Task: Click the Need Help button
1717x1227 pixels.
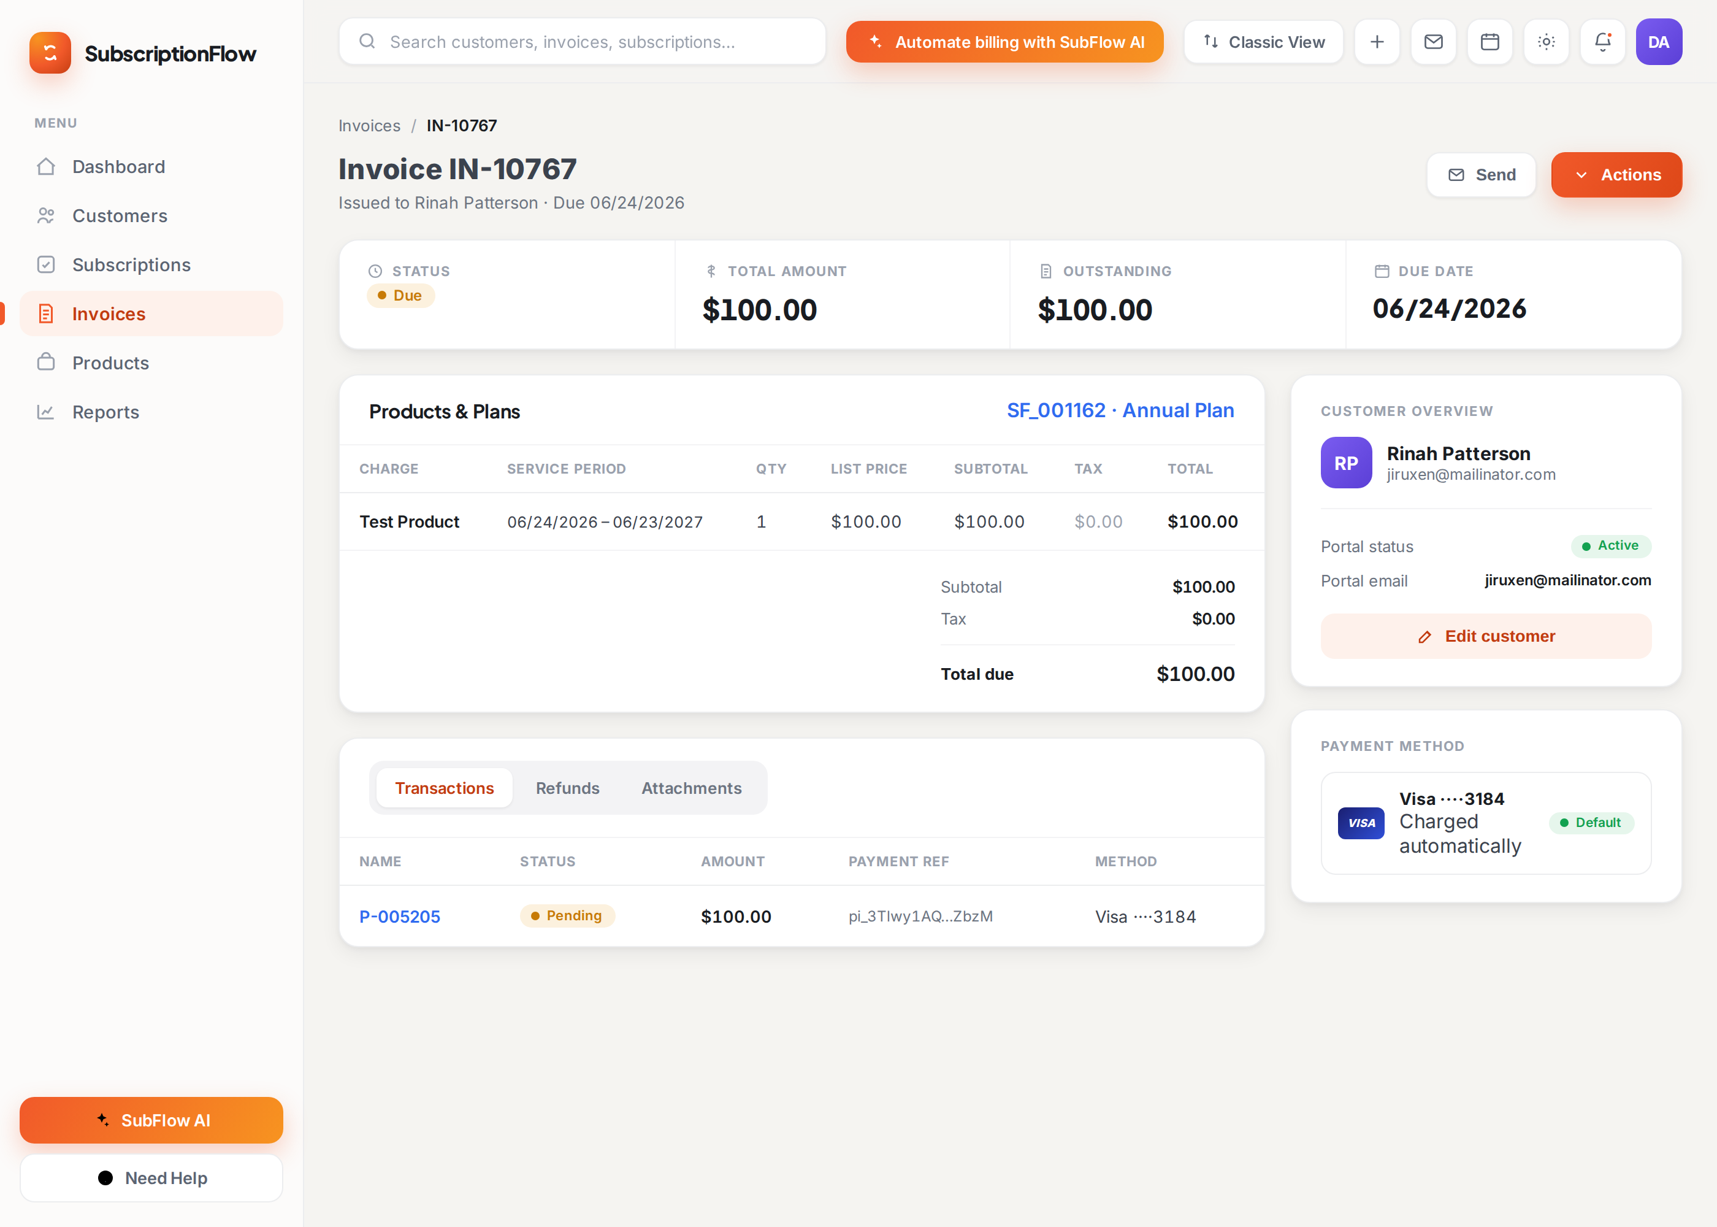Action: point(151,1178)
